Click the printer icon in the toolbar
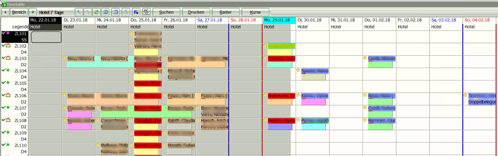Viewport: 498px width, 156px height. click(x=125, y=12)
